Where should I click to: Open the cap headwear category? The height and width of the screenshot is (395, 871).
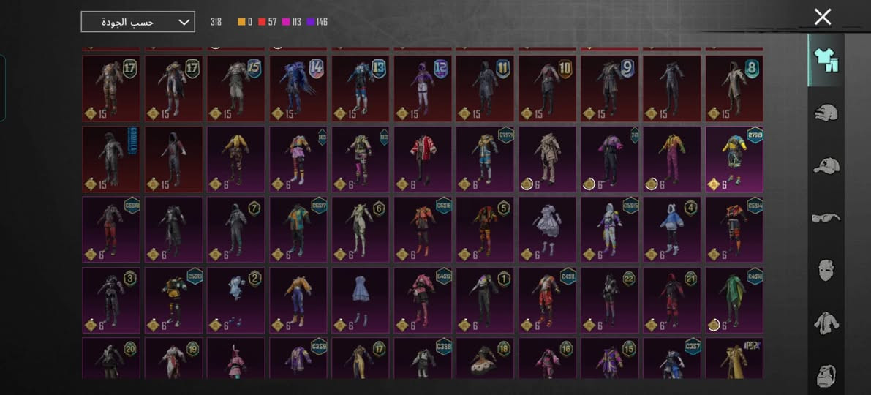(826, 165)
